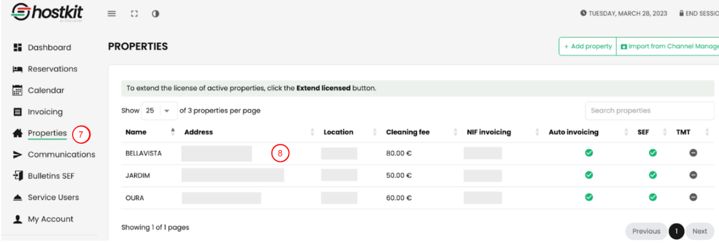719x243 pixels.
Task: Toggle SEF checkmark for JARDIM
Action: click(x=653, y=175)
